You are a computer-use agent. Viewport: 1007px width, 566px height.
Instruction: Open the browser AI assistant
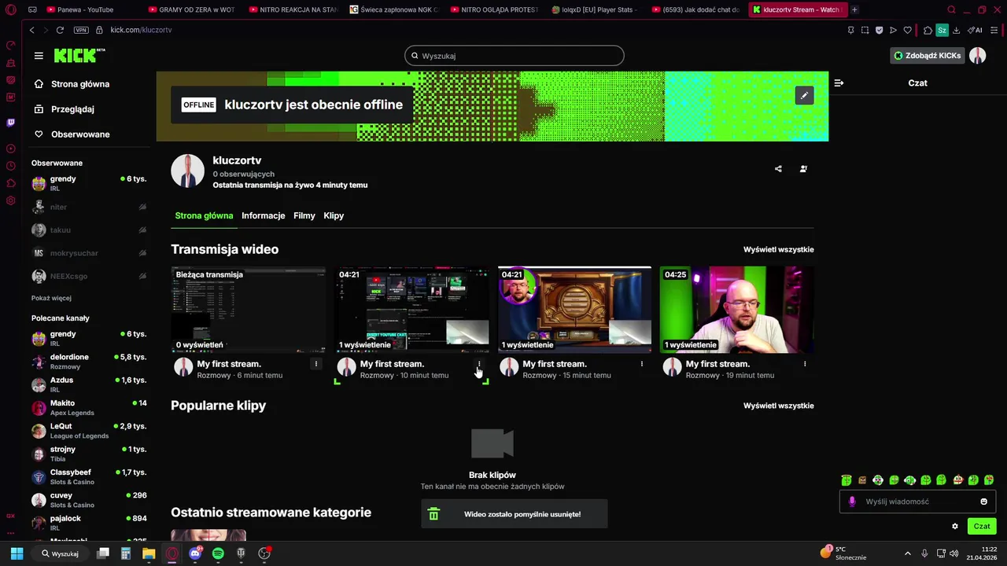(975, 30)
